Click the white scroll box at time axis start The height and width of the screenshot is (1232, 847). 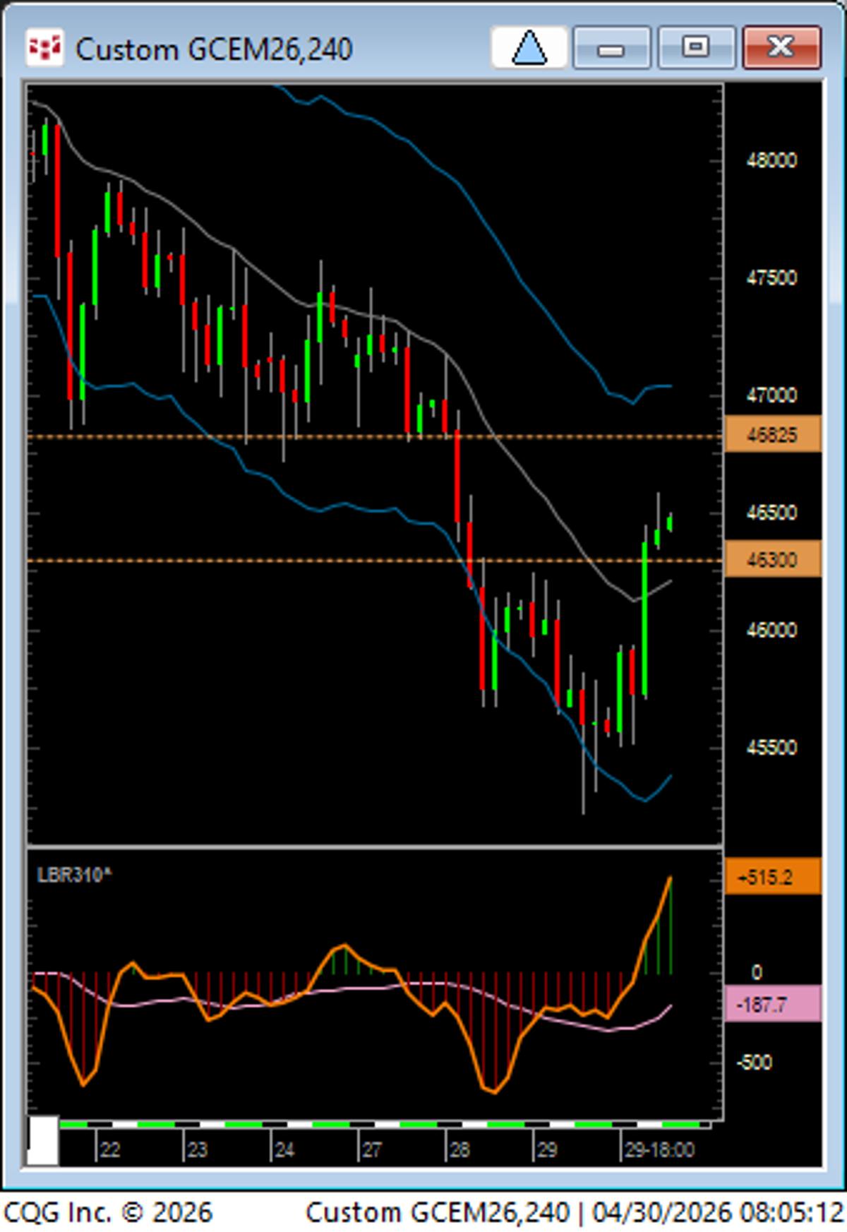43,1140
